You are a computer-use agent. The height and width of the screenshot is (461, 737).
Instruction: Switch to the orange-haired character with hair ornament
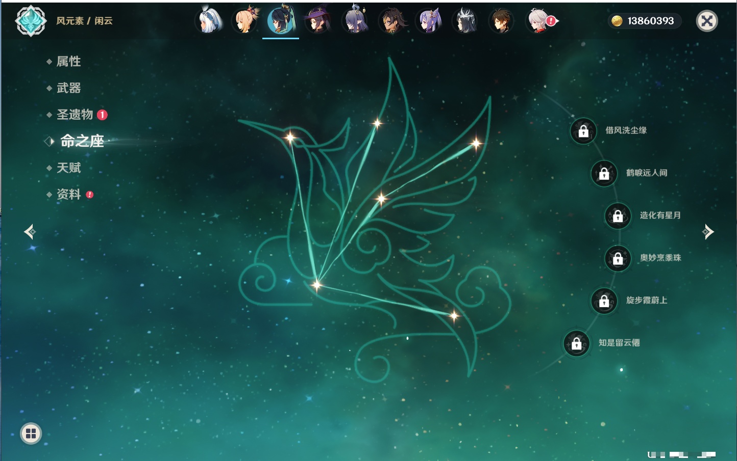(x=245, y=21)
